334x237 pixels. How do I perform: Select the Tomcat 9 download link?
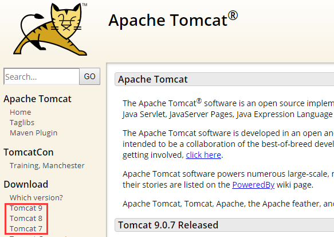pyautogui.click(x=26, y=208)
